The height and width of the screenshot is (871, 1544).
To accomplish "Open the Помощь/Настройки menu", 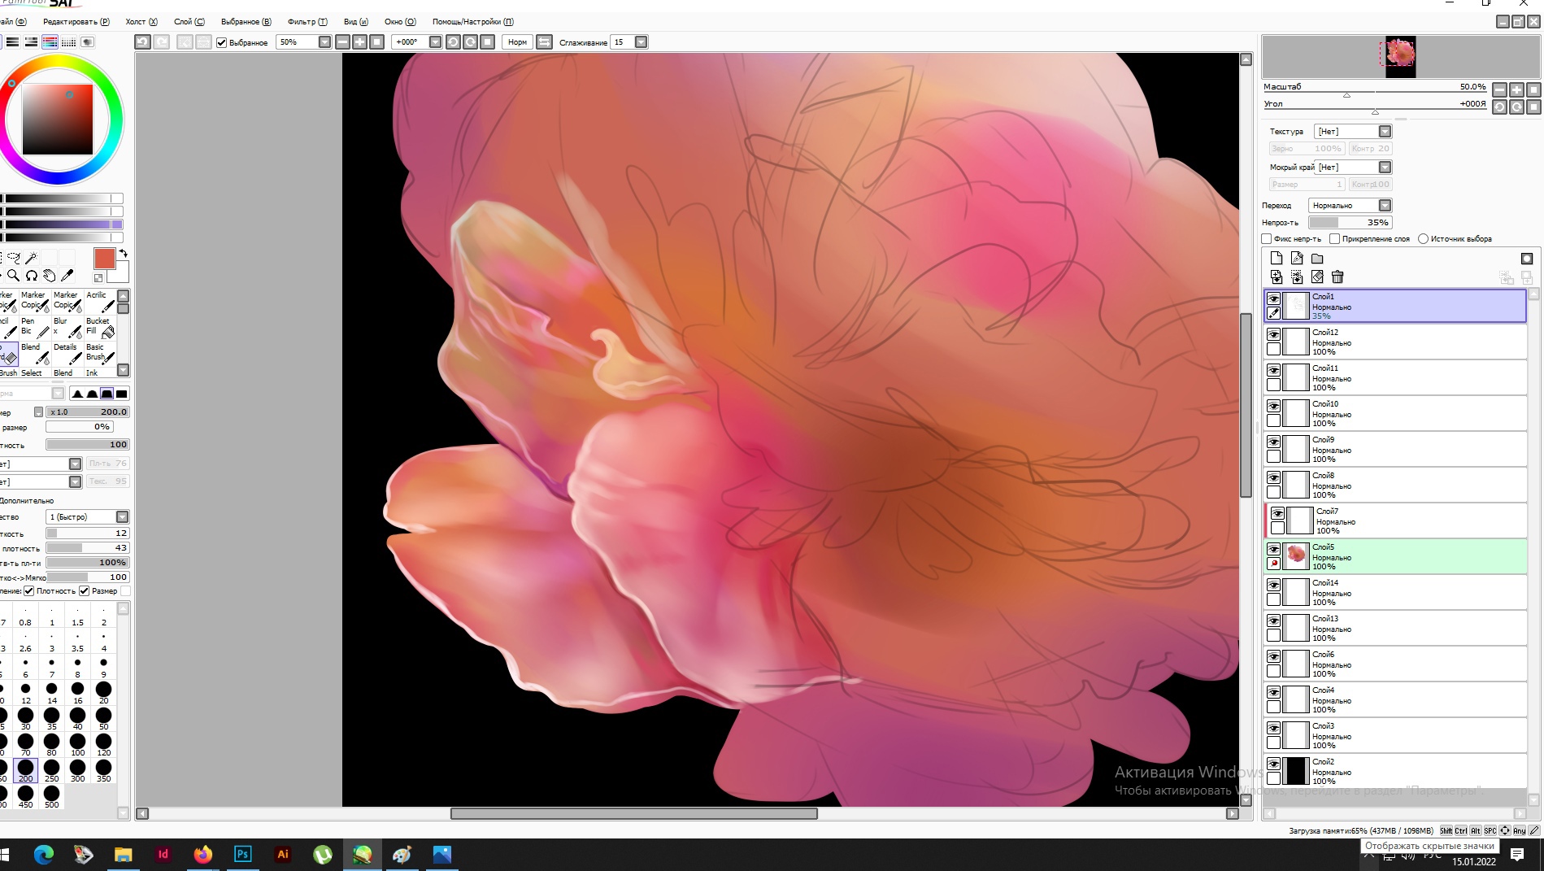I will [472, 22].
